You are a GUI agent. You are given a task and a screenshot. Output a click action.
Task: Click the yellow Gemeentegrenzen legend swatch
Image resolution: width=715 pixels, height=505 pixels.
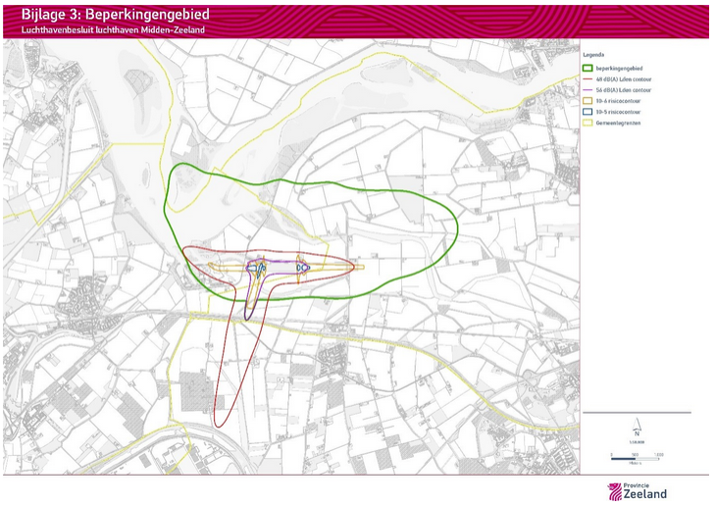pyautogui.click(x=587, y=123)
